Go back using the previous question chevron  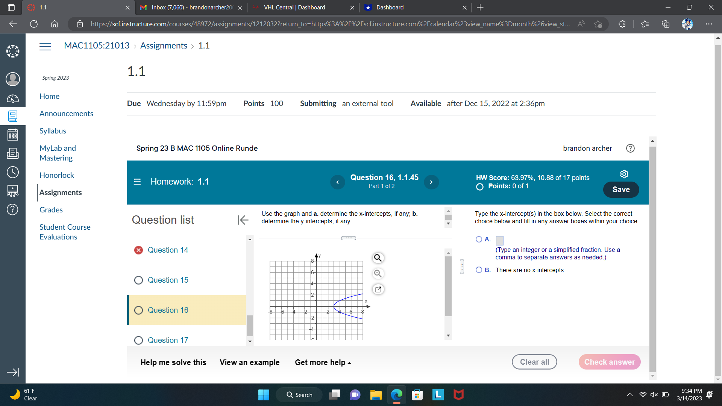pyautogui.click(x=337, y=182)
